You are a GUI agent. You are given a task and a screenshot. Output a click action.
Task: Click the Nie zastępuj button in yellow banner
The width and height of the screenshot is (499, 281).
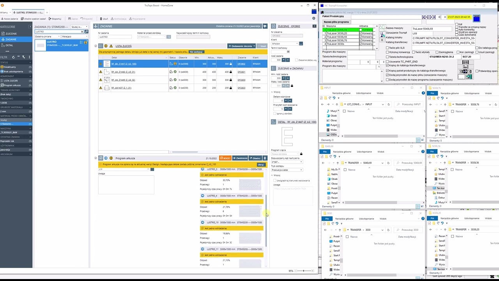pyautogui.click(x=196, y=52)
